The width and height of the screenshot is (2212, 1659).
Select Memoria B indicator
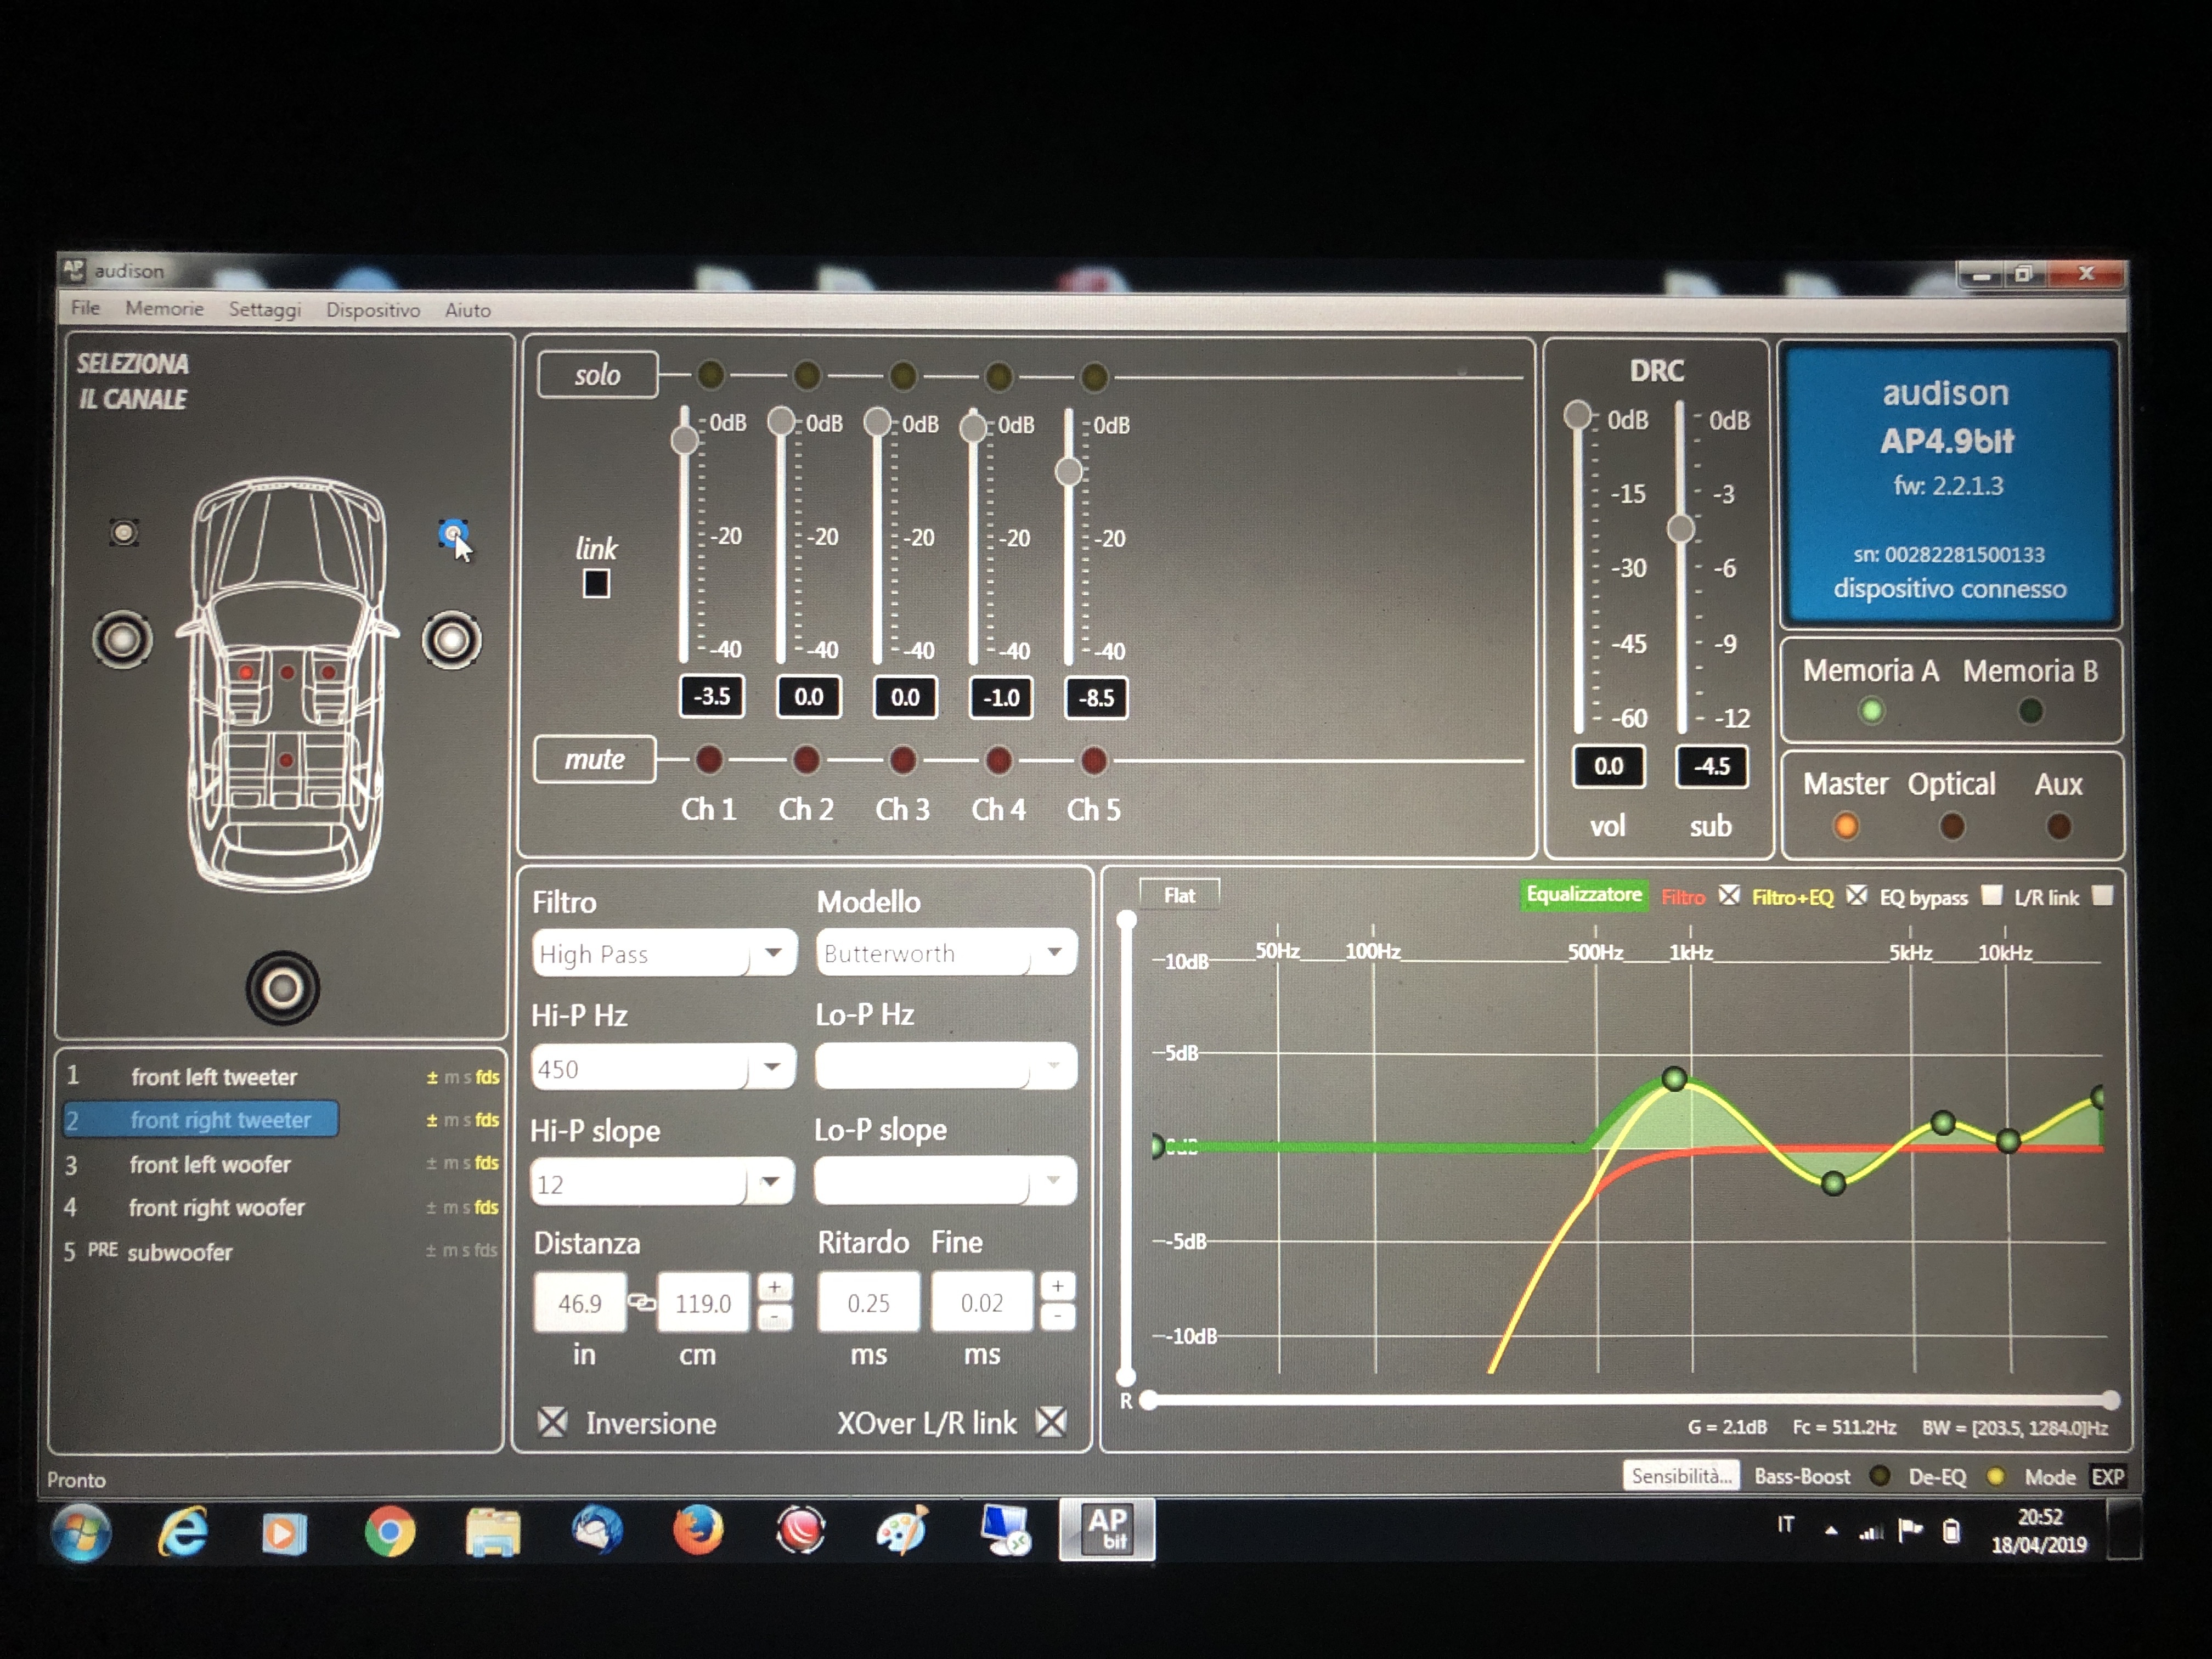click(2030, 711)
